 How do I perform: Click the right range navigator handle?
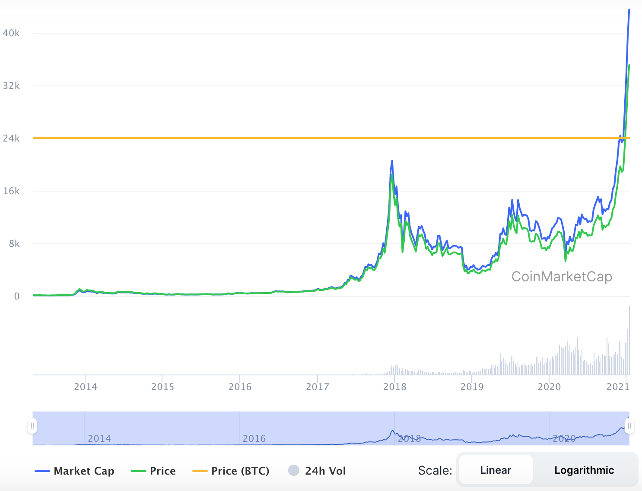pos(629,426)
